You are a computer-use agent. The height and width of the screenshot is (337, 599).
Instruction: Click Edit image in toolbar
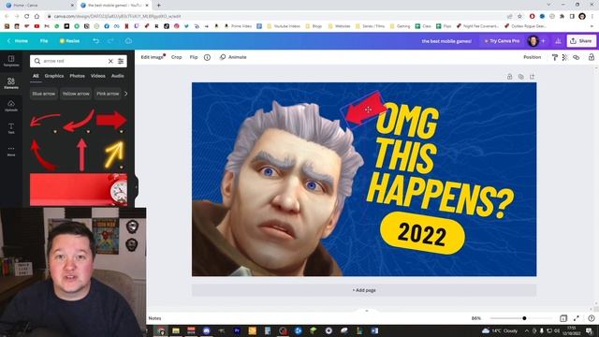pyautogui.click(x=152, y=57)
